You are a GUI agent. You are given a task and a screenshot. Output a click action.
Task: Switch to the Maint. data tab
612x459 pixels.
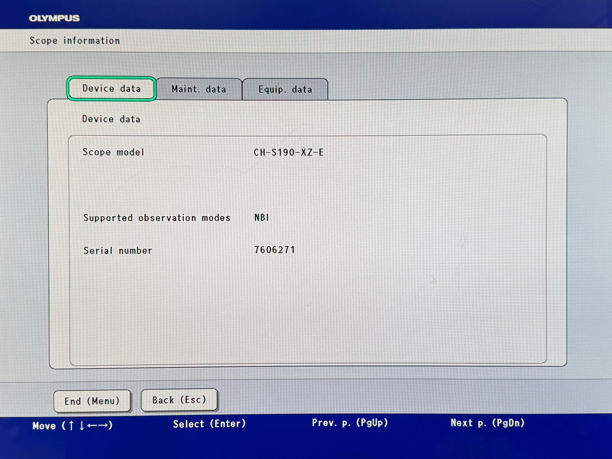pos(199,89)
